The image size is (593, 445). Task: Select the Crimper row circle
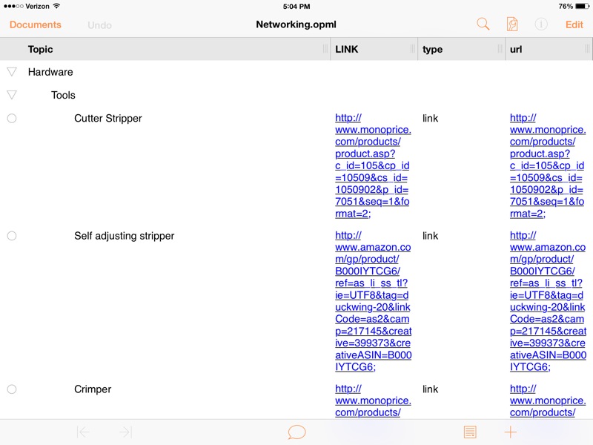(12, 389)
